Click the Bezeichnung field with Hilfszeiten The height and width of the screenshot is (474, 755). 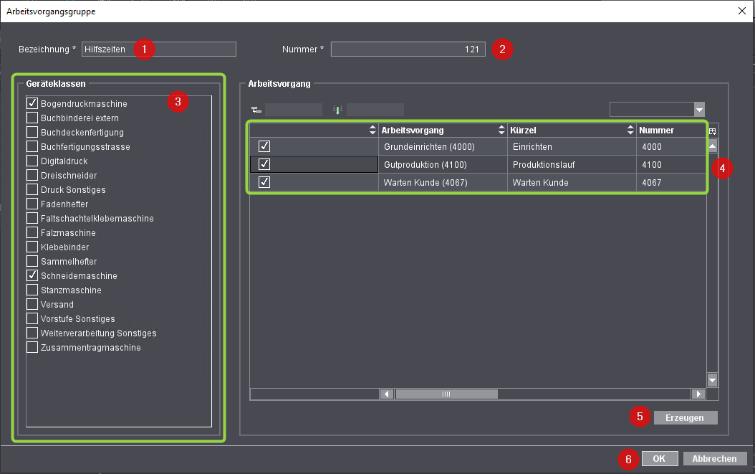click(x=159, y=49)
